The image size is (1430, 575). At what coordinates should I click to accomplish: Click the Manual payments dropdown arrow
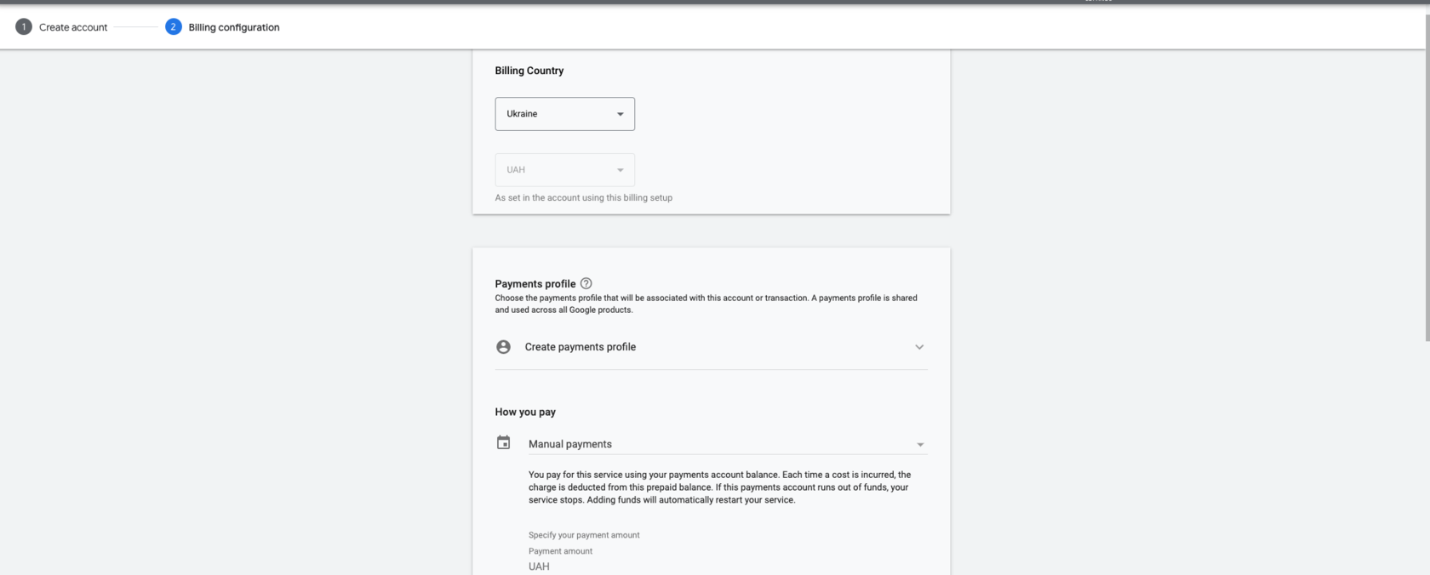click(x=920, y=445)
